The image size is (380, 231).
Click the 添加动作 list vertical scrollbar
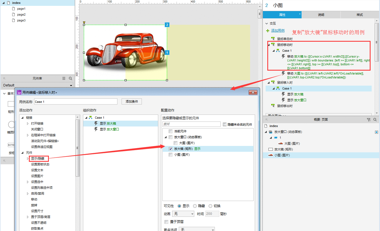point(78,148)
